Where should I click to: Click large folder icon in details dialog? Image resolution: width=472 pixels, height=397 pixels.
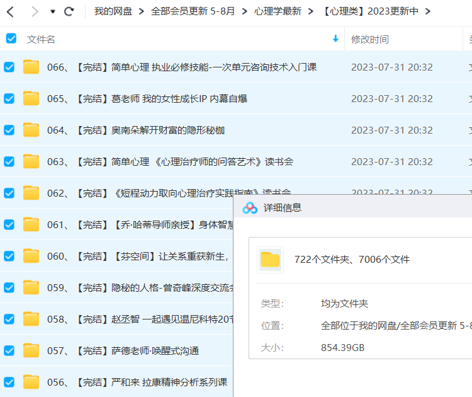[270, 259]
